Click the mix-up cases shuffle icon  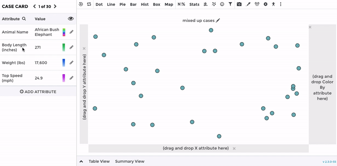click(x=89, y=4)
